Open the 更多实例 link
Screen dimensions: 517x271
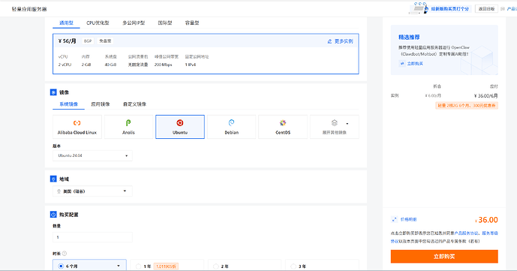344,41
